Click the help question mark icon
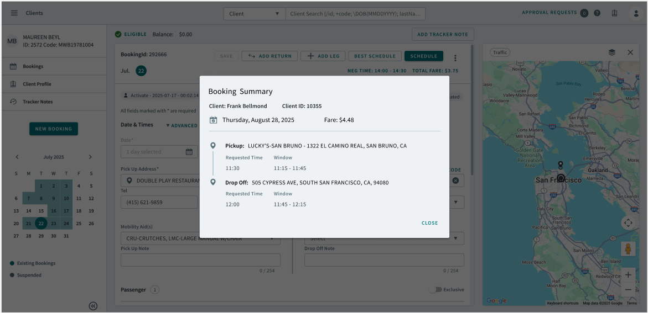 coord(597,13)
